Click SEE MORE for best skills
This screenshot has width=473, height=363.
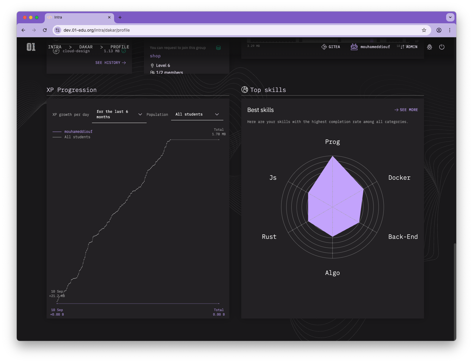coord(406,110)
